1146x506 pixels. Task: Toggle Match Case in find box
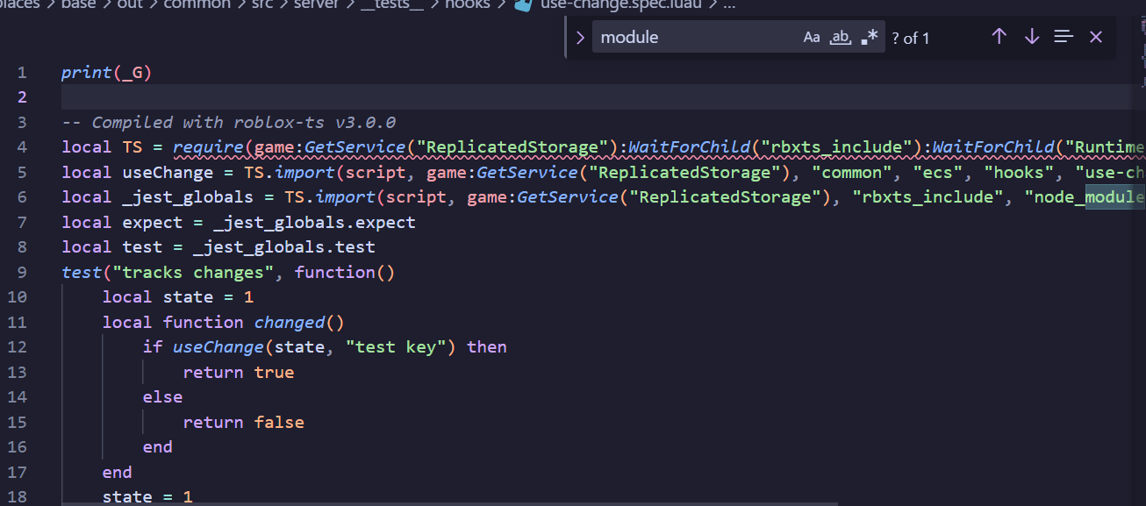point(812,37)
